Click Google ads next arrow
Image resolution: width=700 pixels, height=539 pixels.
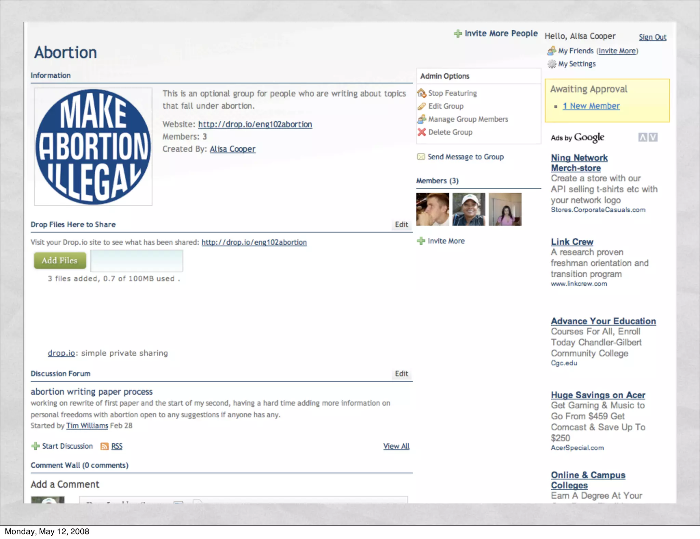653,137
